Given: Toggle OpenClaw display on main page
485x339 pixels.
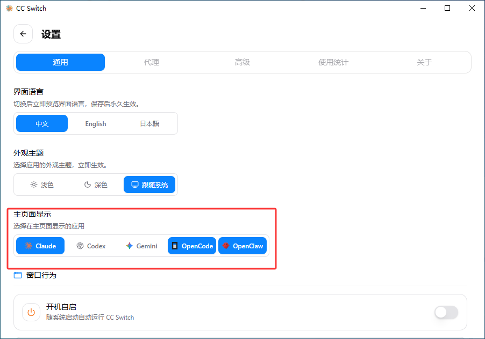Looking at the screenshot, I should tap(242, 246).
